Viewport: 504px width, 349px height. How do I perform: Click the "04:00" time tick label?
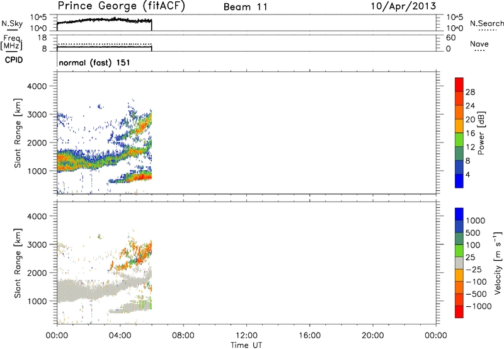120,336
